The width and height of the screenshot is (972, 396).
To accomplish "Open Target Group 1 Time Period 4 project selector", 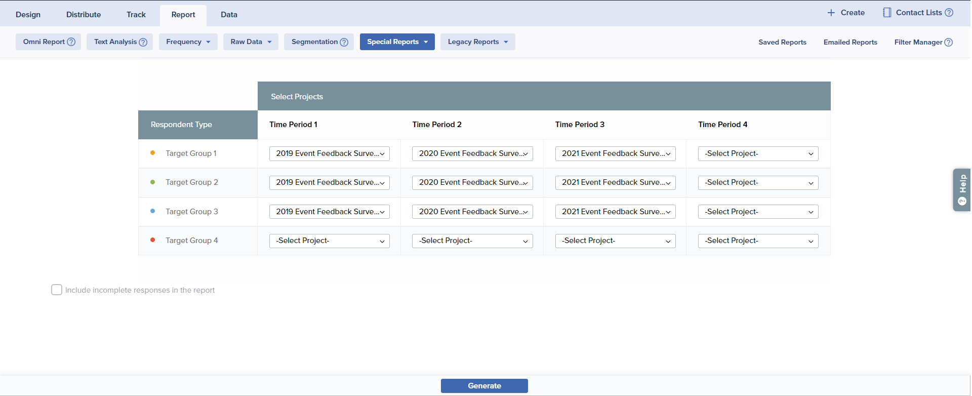I will coord(758,154).
